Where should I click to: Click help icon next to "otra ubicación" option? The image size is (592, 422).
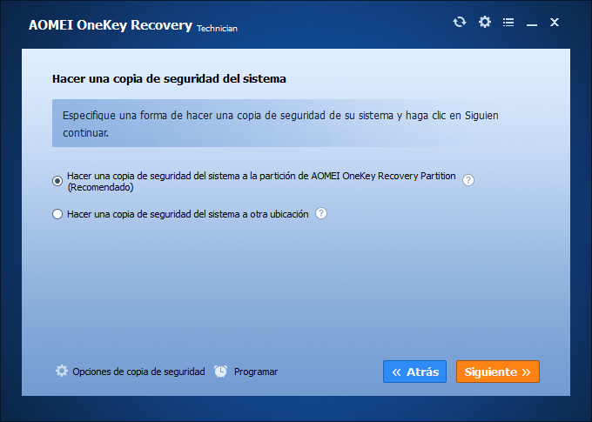coord(321,214)
